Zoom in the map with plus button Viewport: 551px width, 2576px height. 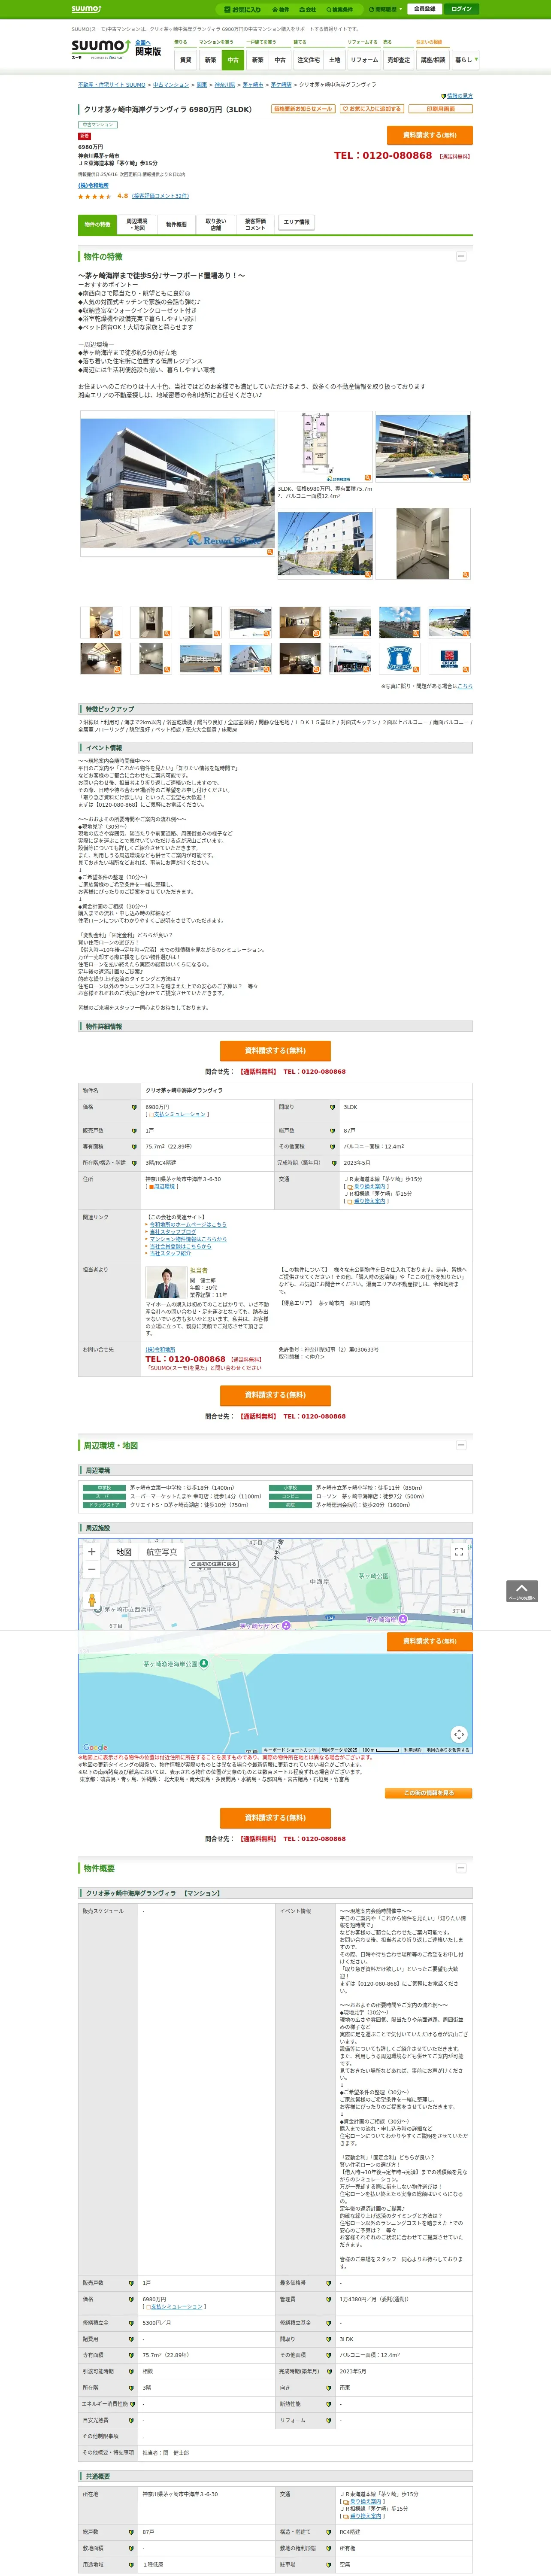91,1552
